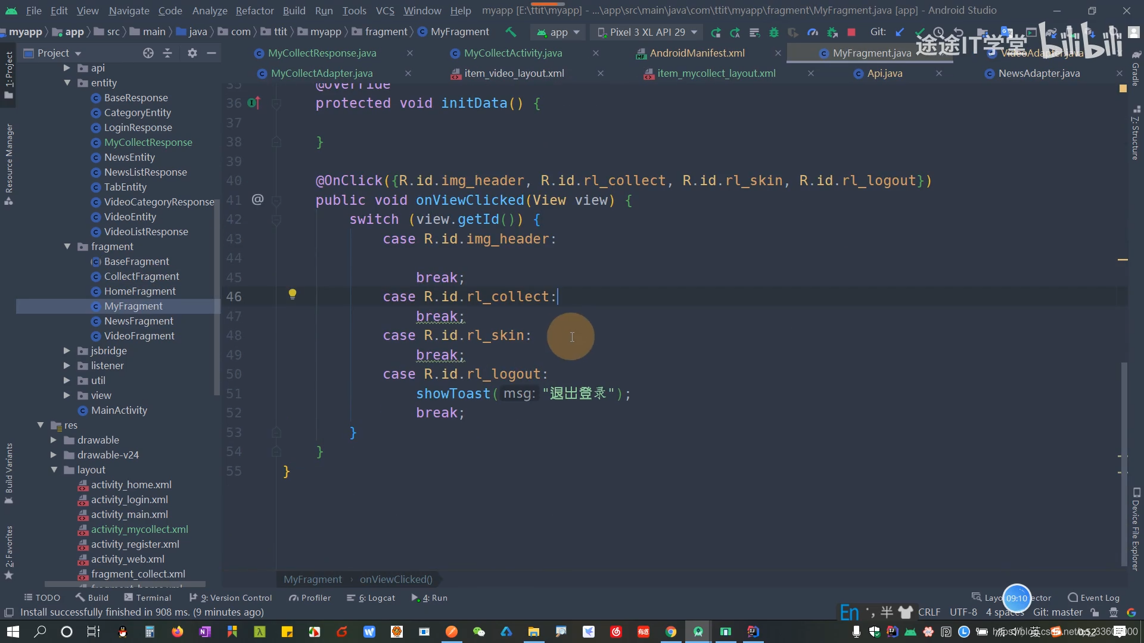Click the UTF-8 encoding widget

963,612
